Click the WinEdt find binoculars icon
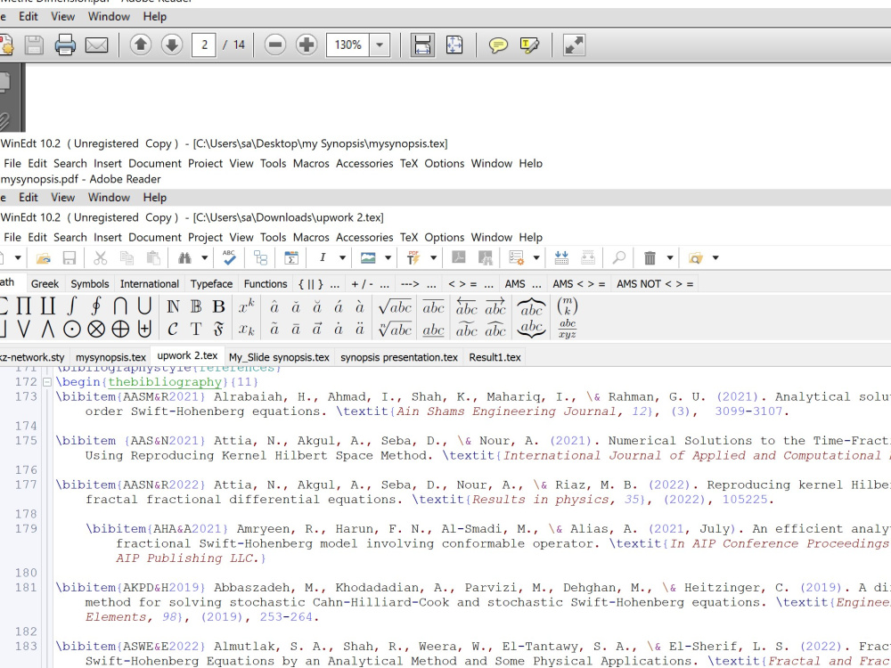Image resolution: width=891 pixels, height=668 pixels. point(184,258)
